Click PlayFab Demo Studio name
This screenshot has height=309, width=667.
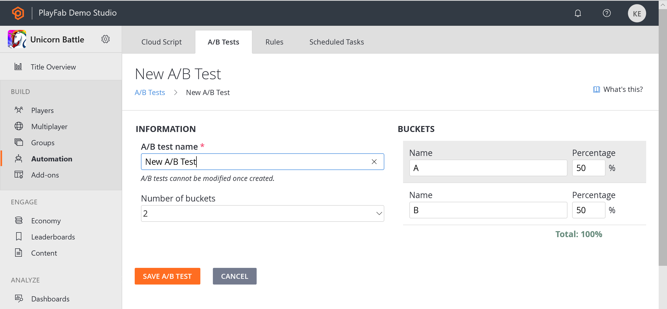tap(78, 13)
